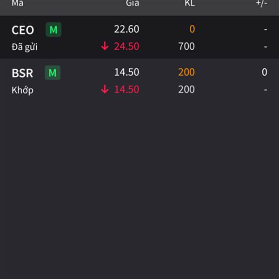The image size is (279, 279).
Task: Sort by the Giá column header
Action: pos(132,4)
